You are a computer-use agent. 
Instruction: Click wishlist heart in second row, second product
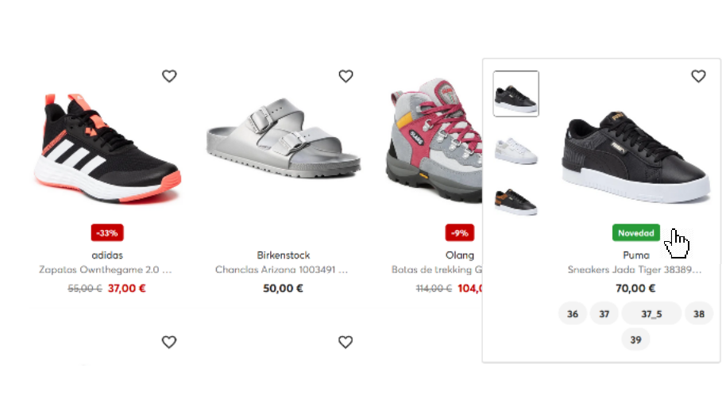[346, 342]
